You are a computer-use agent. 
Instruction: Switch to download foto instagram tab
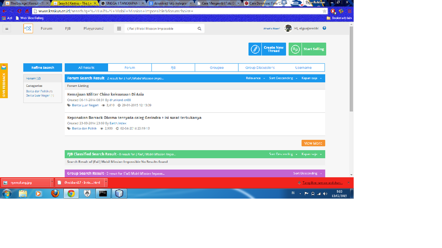point(170,3)
